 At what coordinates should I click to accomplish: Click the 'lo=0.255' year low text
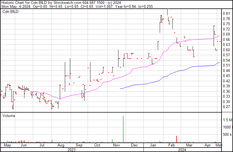pyautogui.click(x=145, y=6)
